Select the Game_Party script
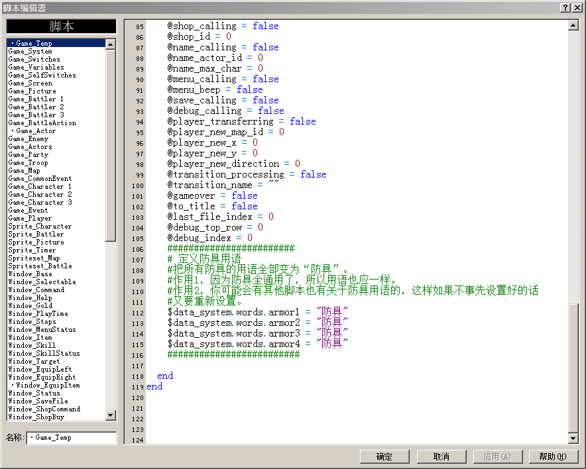The width and height of the screenshot is (586, 469). (56, 154)
